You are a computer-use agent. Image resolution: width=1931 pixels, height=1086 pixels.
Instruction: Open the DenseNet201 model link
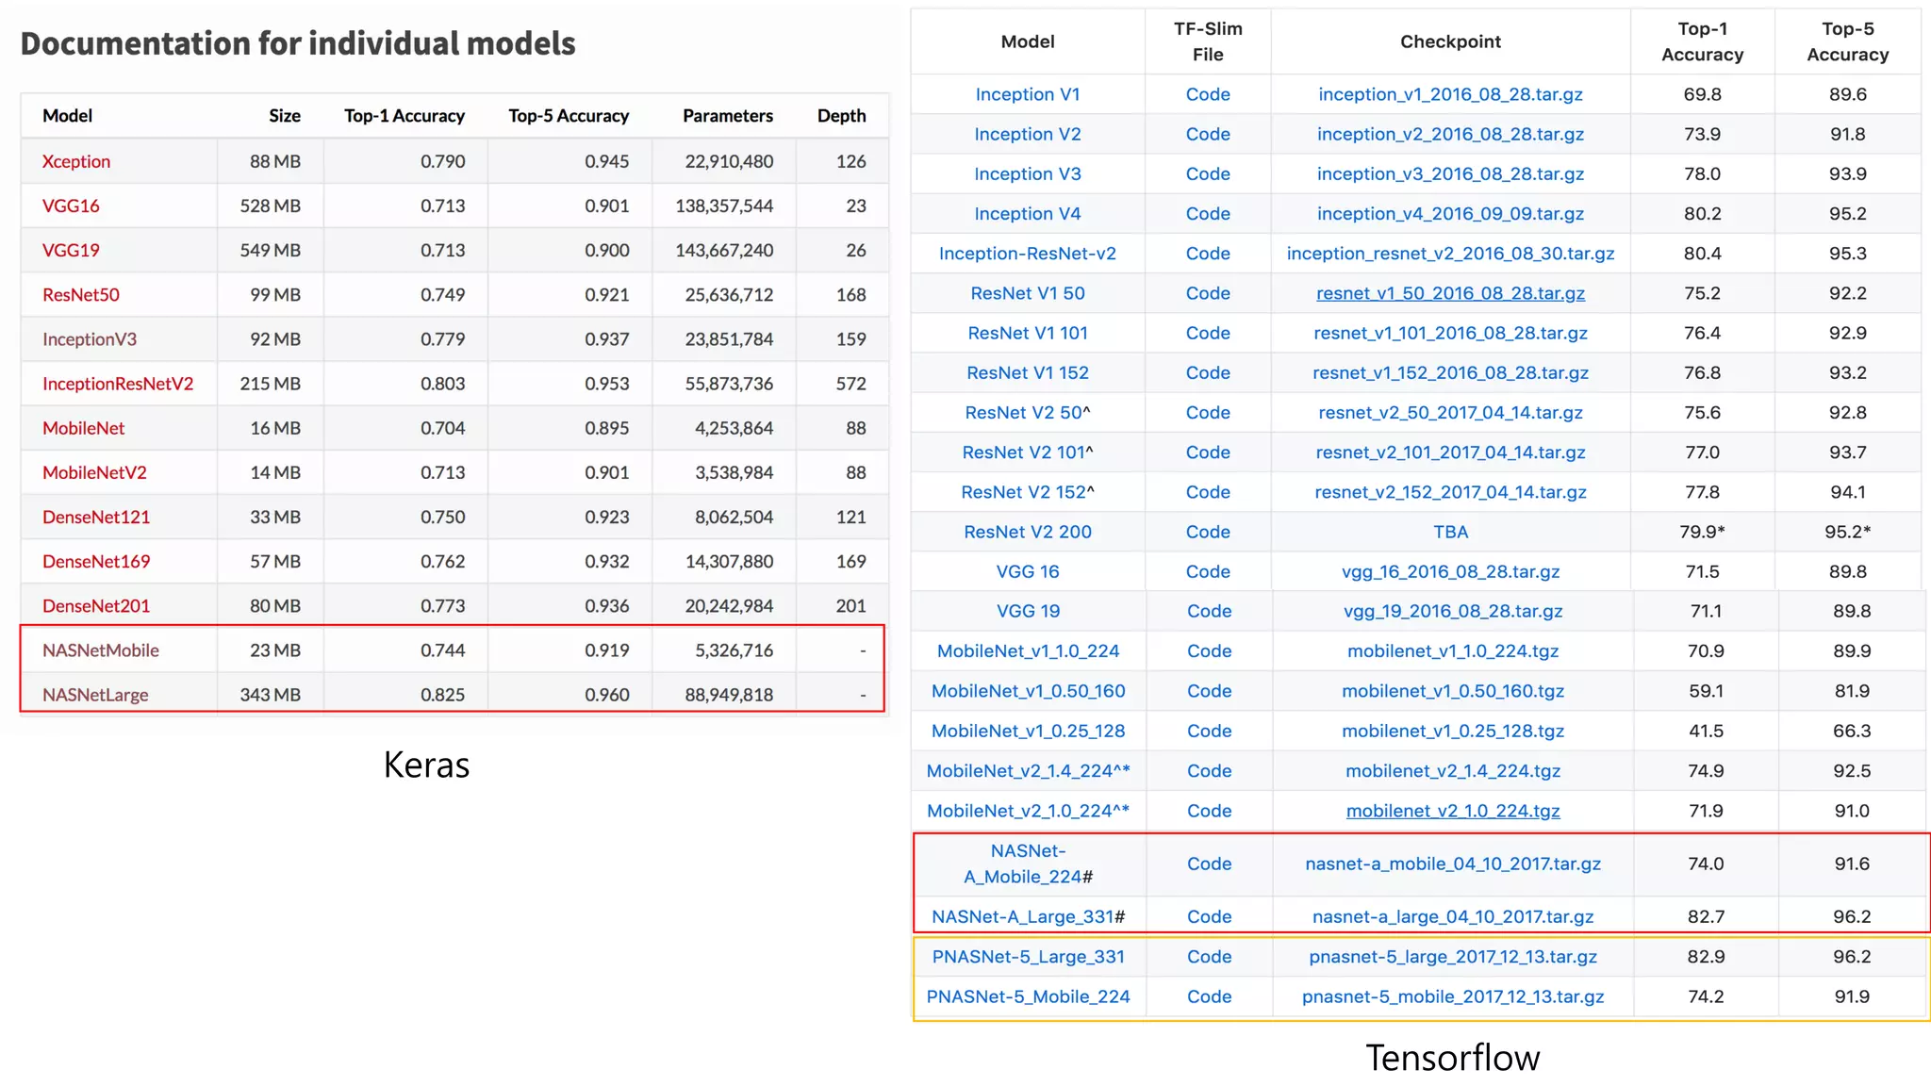click(96, 605)
